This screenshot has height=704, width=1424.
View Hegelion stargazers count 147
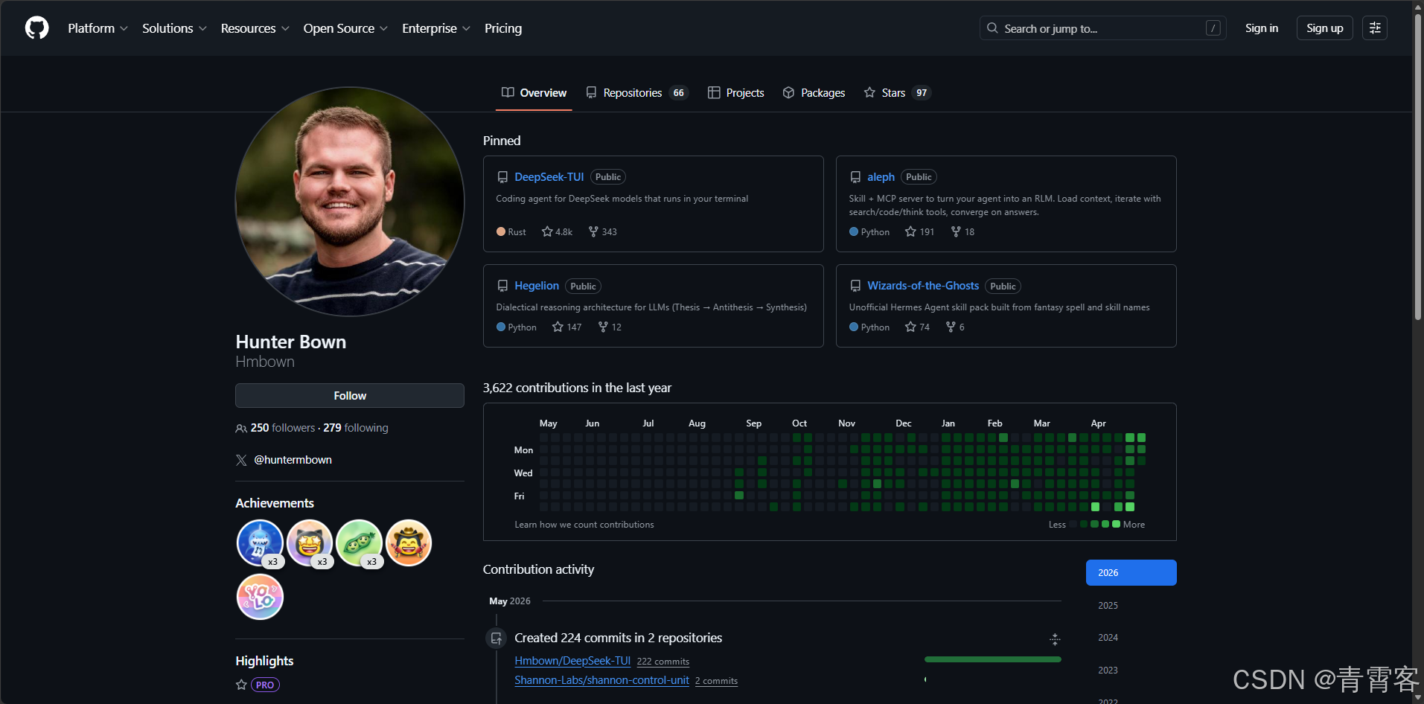566,327
